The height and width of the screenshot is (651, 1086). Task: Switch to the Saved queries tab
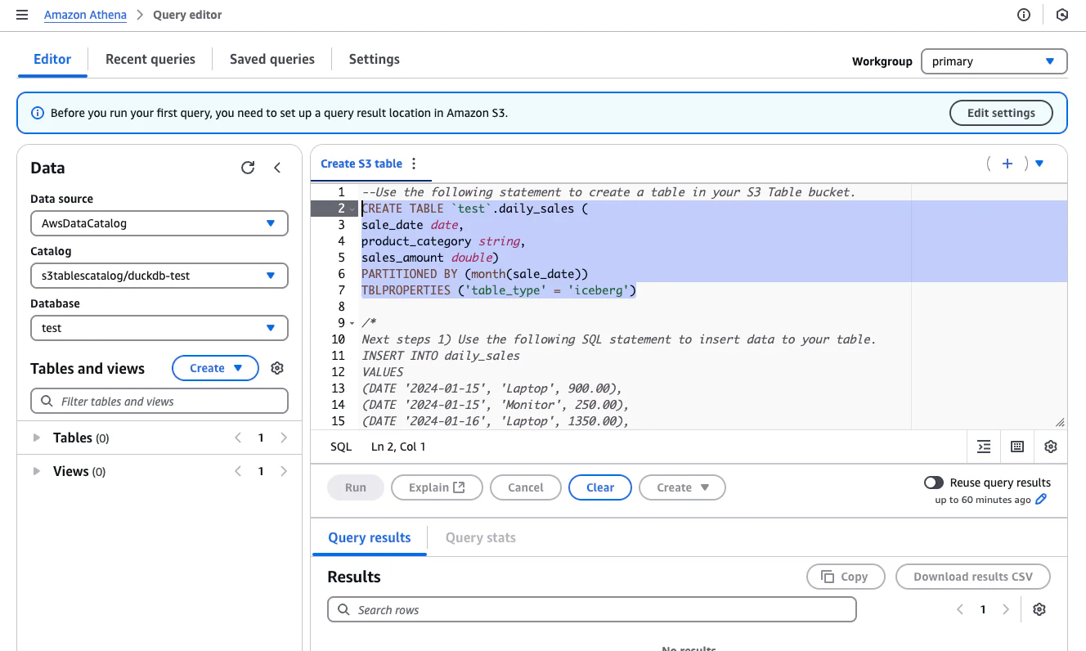coord(272,59)
